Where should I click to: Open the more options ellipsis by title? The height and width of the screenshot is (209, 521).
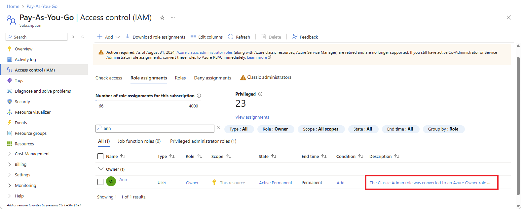click(173, 17)
